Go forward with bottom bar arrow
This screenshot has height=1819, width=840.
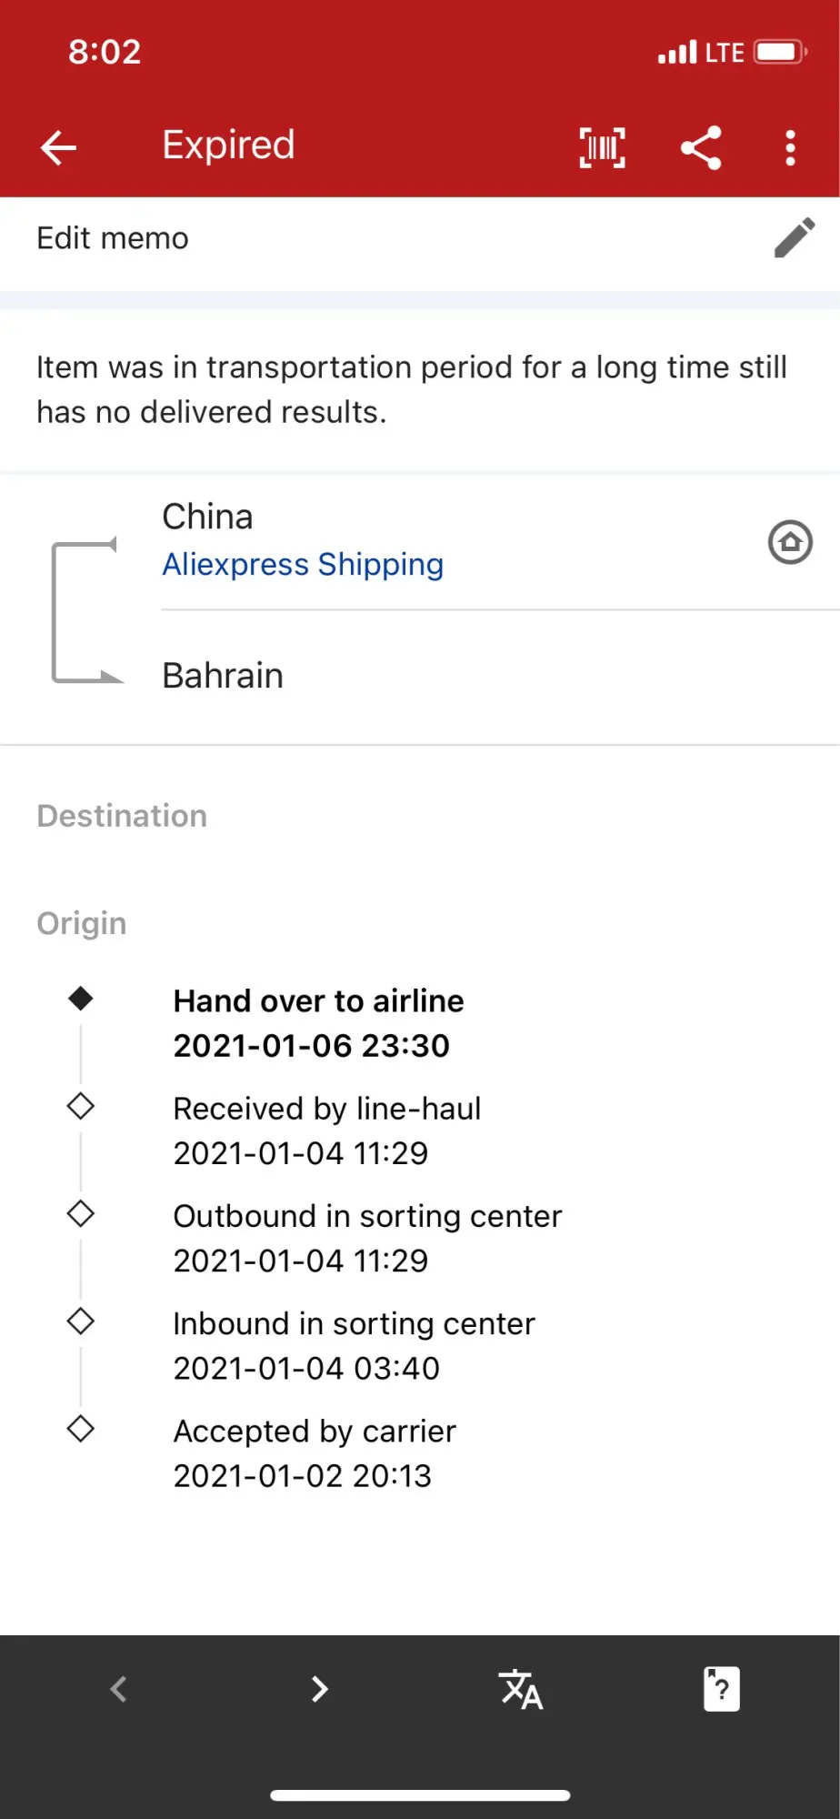coord(319,1689)
